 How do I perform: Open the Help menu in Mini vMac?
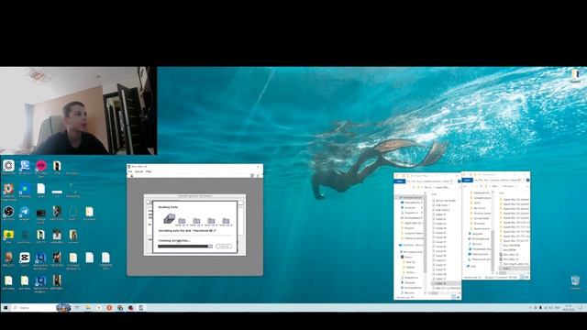[x=149, y=171]
